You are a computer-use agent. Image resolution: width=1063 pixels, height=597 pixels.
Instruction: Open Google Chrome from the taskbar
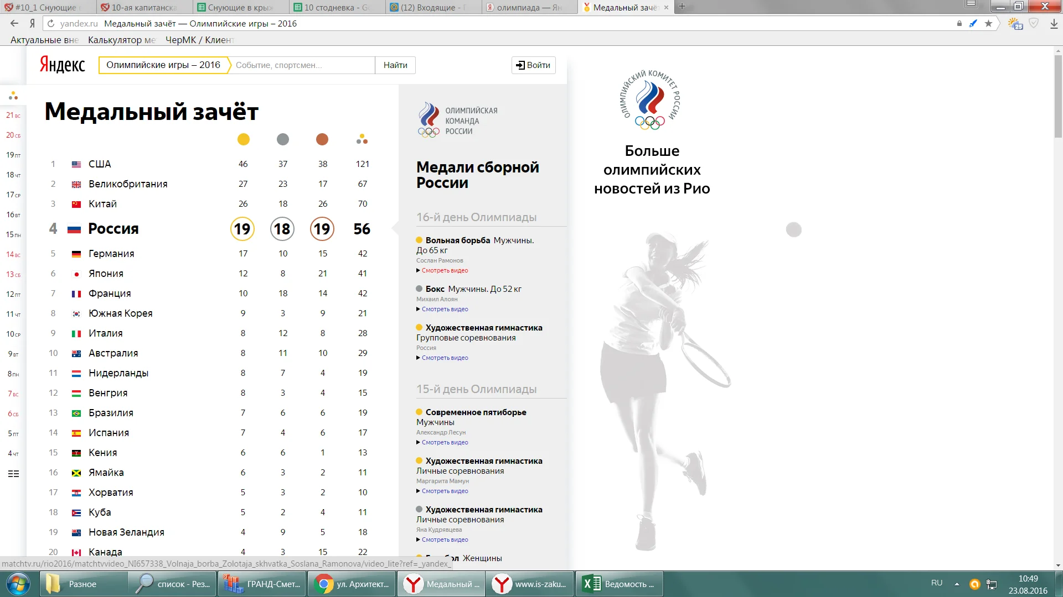click(x=351, y=584)
